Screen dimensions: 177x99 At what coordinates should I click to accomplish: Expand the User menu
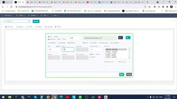tap(55, 15)
